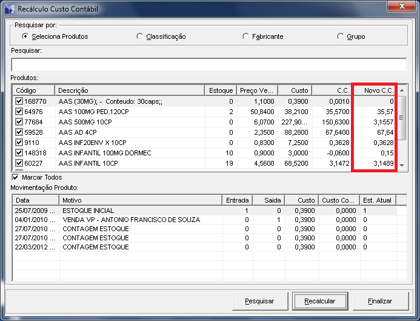This screenshot has height=321, width=420.
Task: Choose the Classificação search option
Action: [x=141, y=36]
